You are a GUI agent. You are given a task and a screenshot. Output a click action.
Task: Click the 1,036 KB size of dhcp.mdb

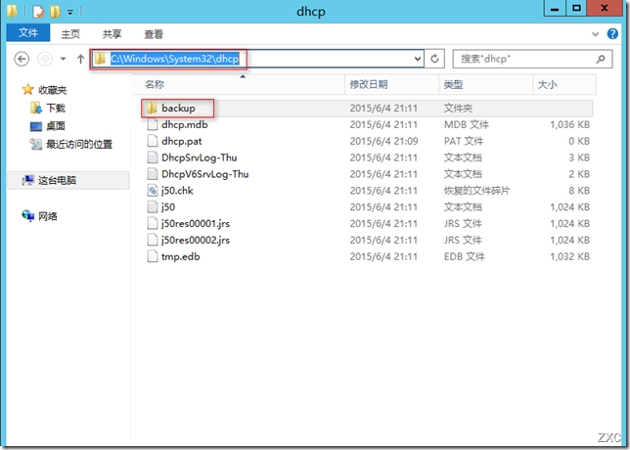569,124
